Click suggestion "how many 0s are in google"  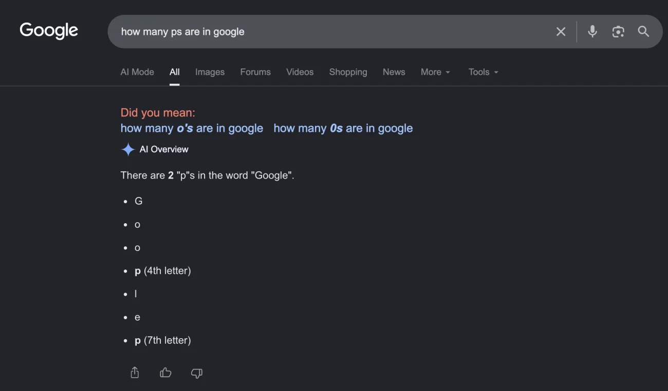click(343, 128)
